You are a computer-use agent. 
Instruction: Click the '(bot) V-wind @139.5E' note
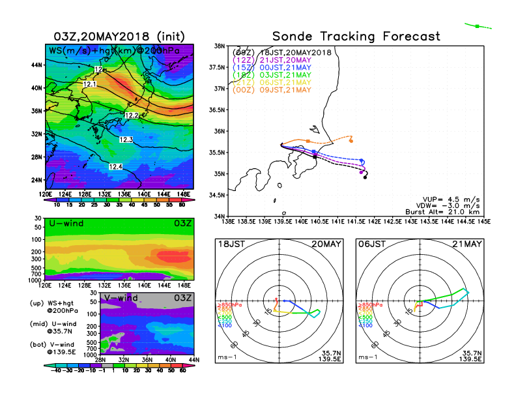(x=53, y=348)
